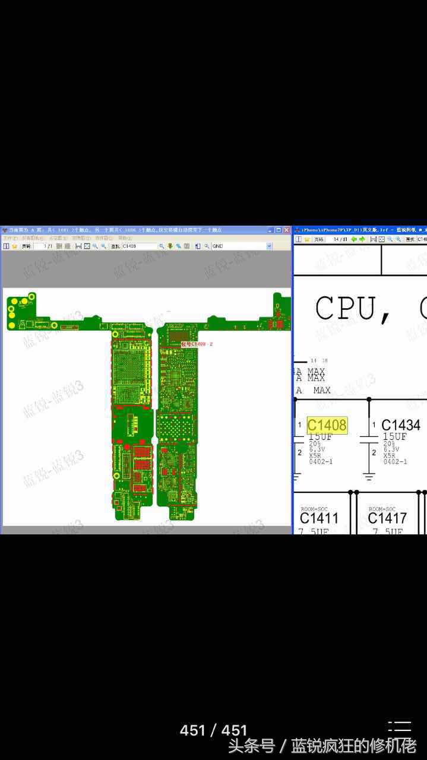The image size is (427, 760).
Task: Click the GND net input field
Action: (238, 246)
